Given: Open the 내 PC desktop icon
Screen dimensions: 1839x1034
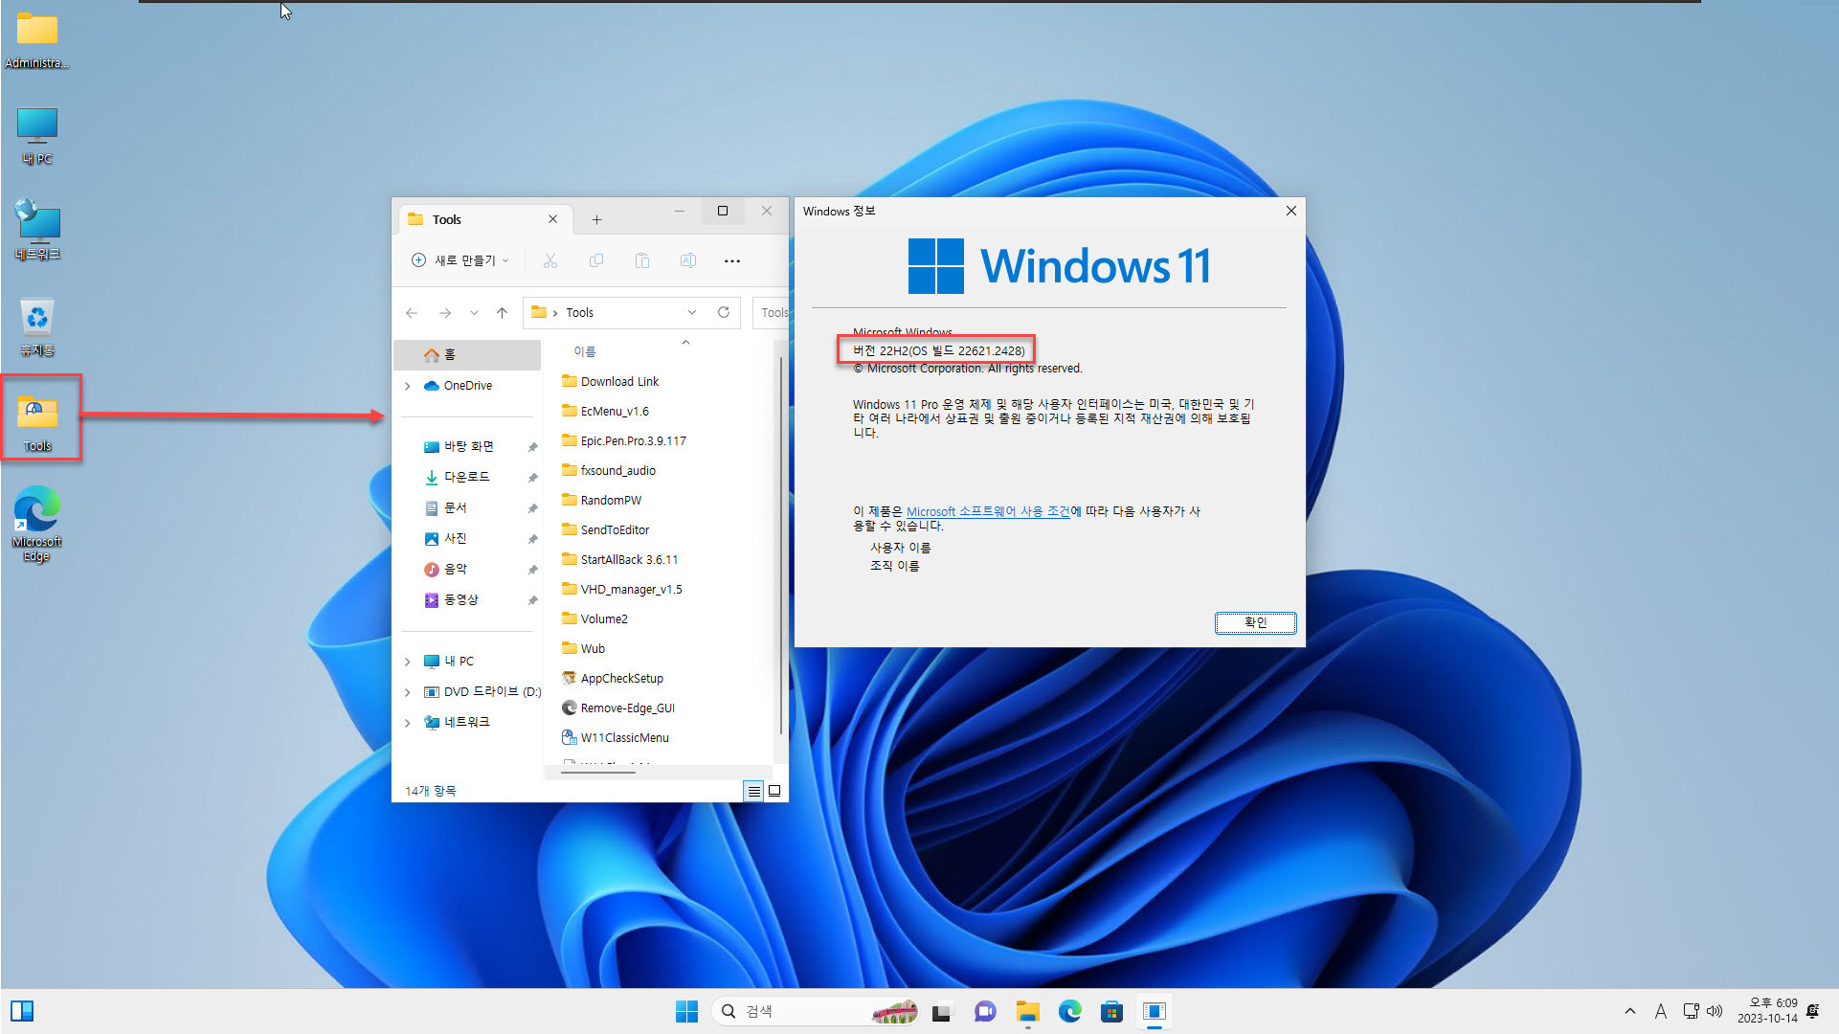Looking at the screenshot, I should 37,136.
